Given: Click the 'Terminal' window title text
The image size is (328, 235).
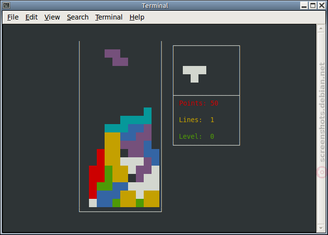Looking at the screenshot, I should pos(155,6).
